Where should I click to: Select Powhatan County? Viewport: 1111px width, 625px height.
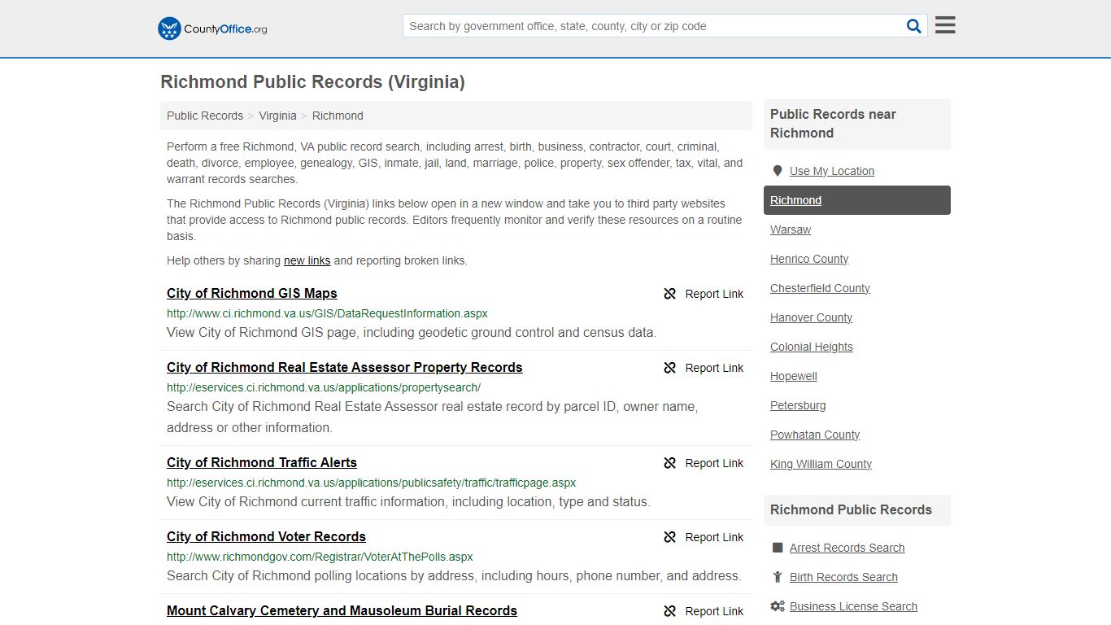coord(815,435)
